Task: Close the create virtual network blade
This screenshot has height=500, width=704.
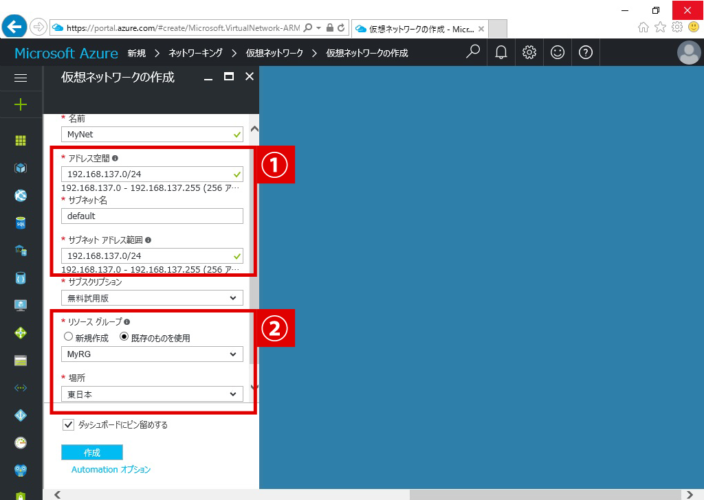Action: [250, 77]
